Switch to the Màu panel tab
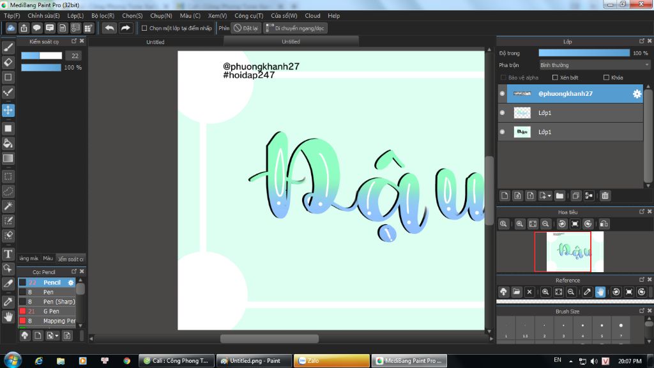 [48, 259]
